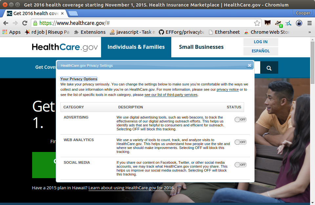315x205 pixels.
Task: Open the Chromium hamburger menu
Action: pyautogui.click(x=309, y=23)
